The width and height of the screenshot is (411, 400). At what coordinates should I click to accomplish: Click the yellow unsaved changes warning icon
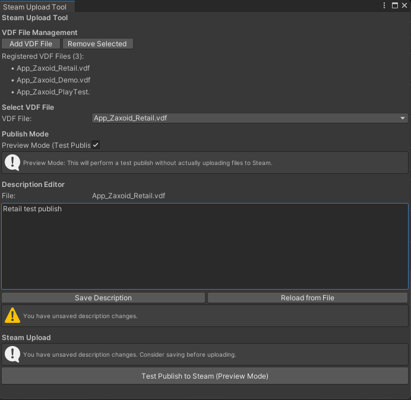click(x=12, y=316)
